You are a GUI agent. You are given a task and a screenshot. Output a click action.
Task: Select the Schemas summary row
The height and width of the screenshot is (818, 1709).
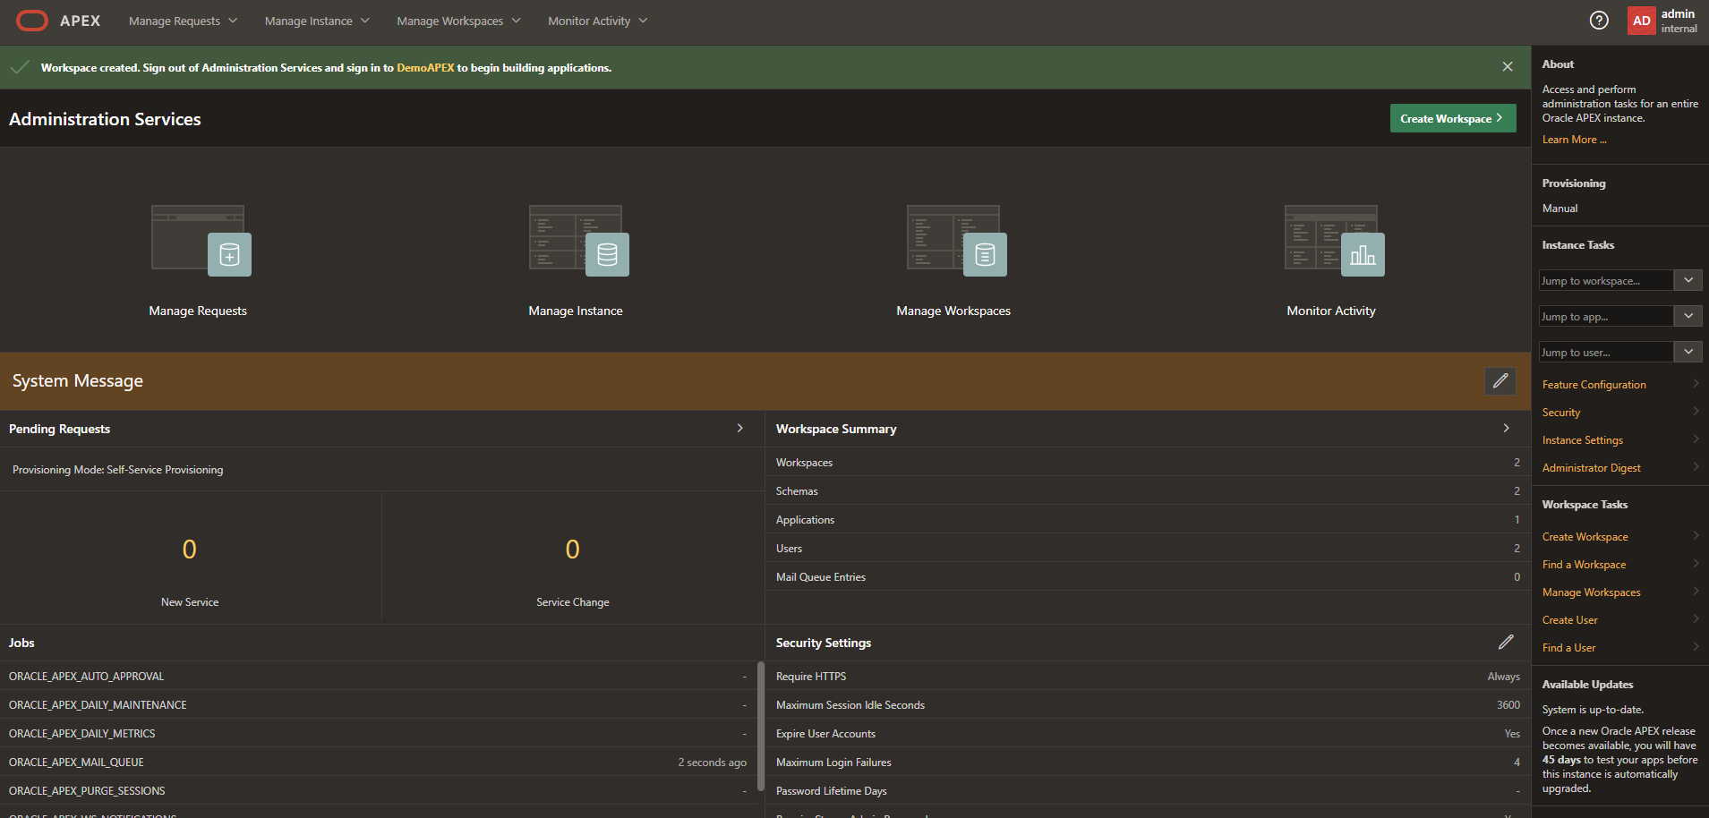point(1148,491)
